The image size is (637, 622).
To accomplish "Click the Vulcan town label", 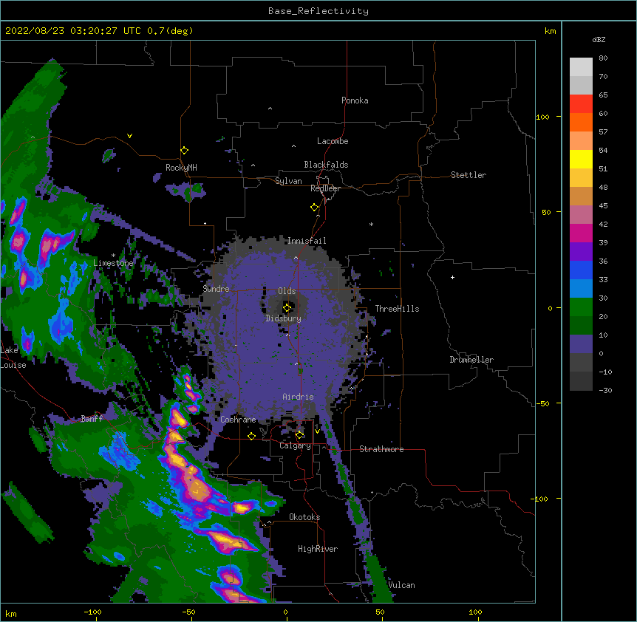I will point(401,585).
